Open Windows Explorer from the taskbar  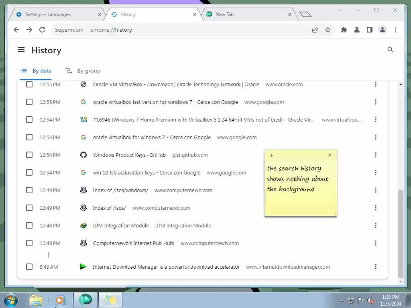[36, 300]
